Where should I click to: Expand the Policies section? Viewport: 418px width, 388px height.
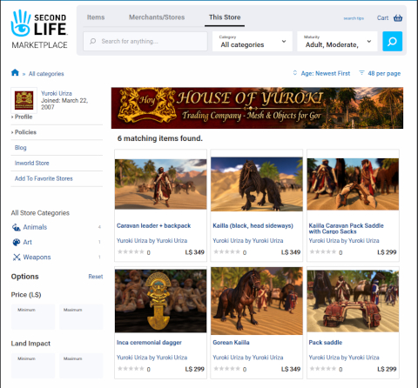pos(24,132)
